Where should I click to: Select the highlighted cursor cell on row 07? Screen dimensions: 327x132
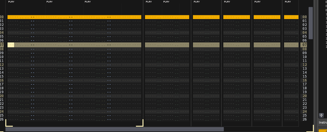click(11, 45)
